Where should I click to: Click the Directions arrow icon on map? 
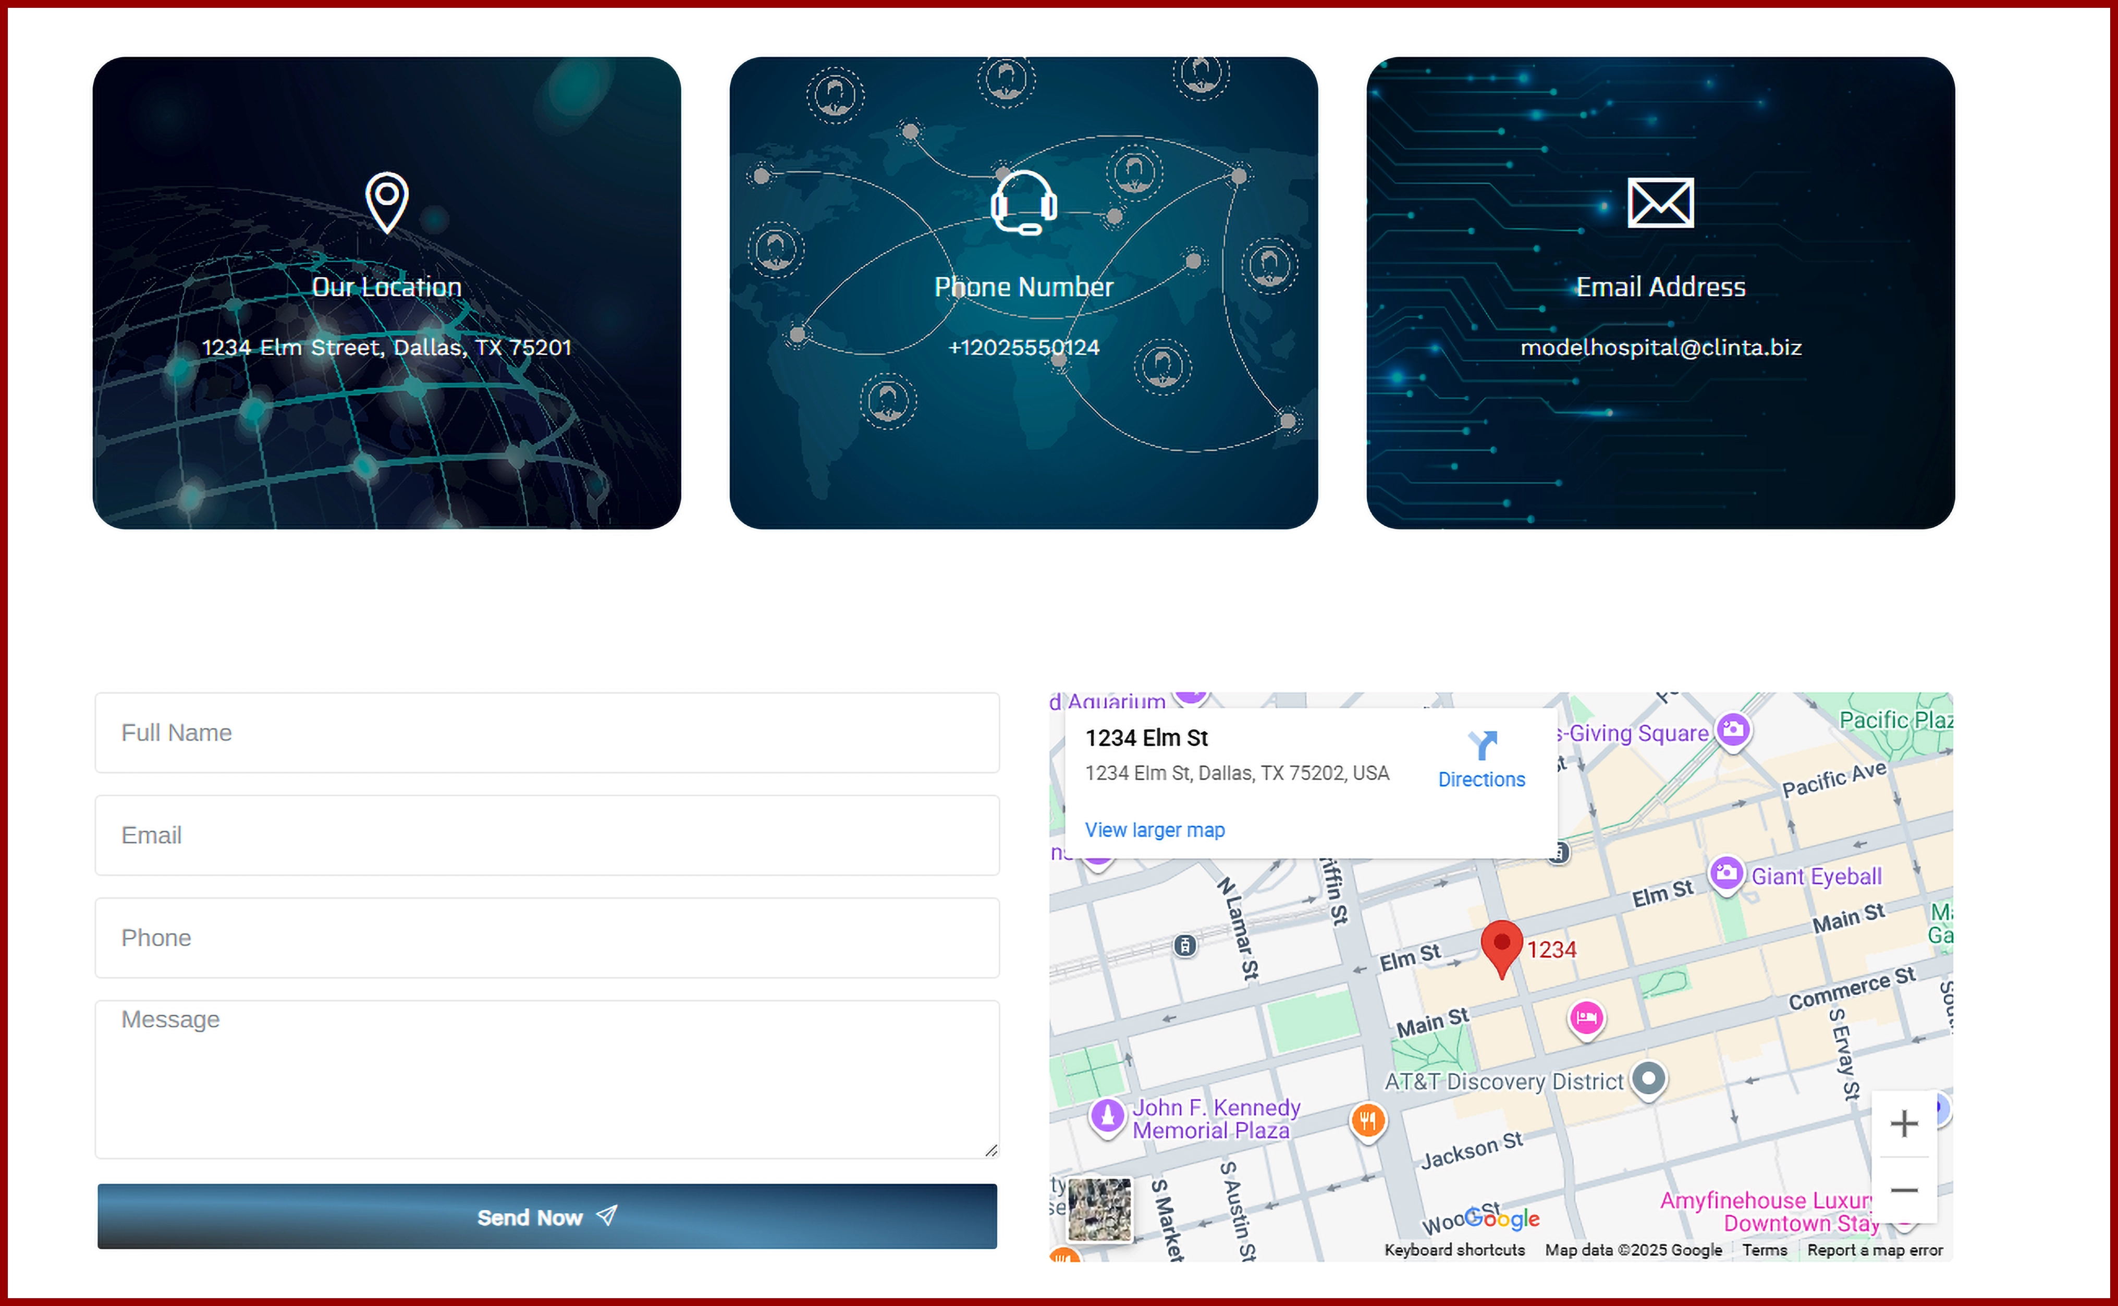click(1482, 745)
